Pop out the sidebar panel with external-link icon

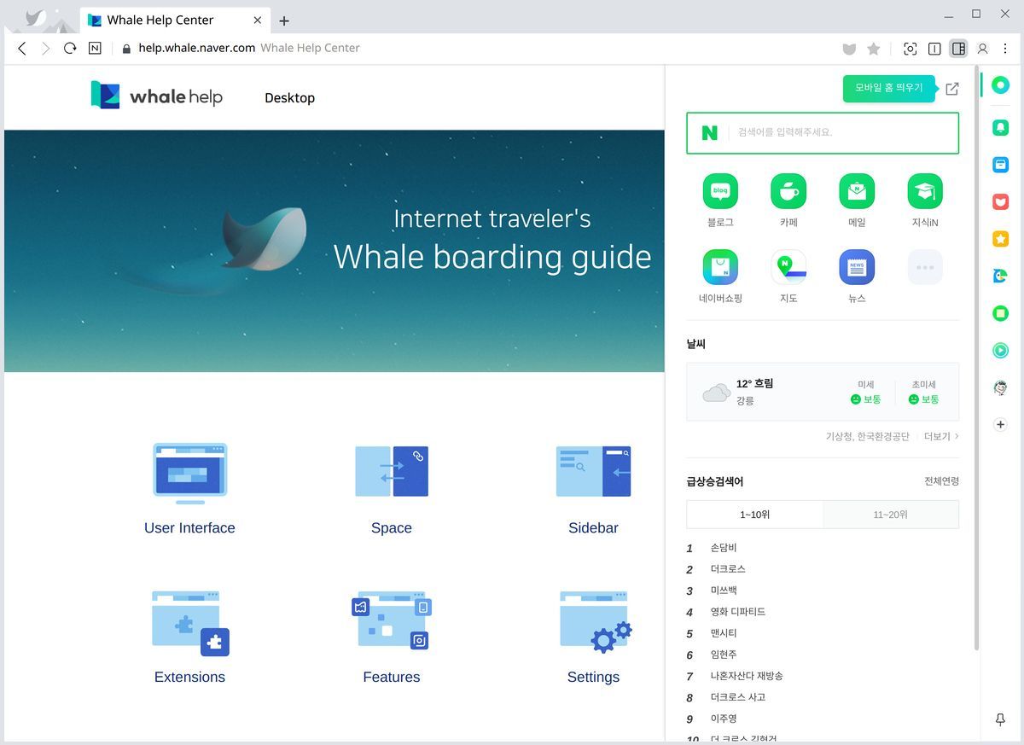pyautogui.click(x=952, y=89)
